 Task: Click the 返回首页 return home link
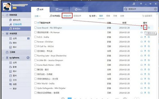pos(147,16)
